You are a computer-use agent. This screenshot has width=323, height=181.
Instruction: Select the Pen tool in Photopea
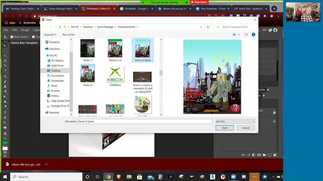(5, 117)
